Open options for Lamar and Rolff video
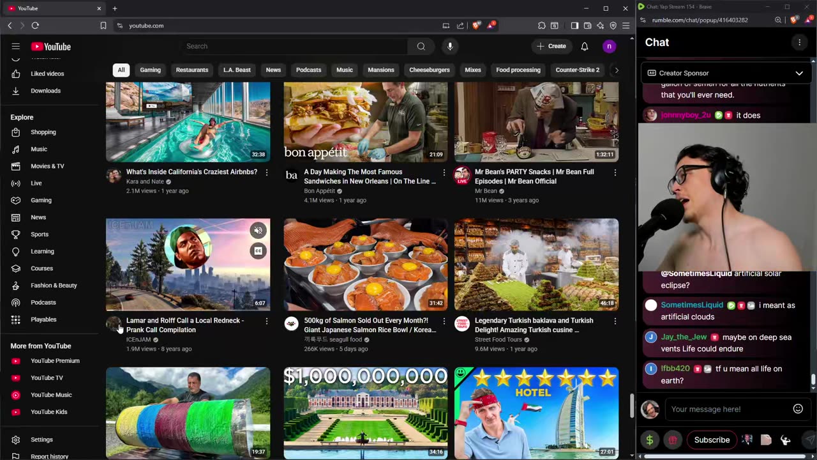 click(x=267, y=321)
